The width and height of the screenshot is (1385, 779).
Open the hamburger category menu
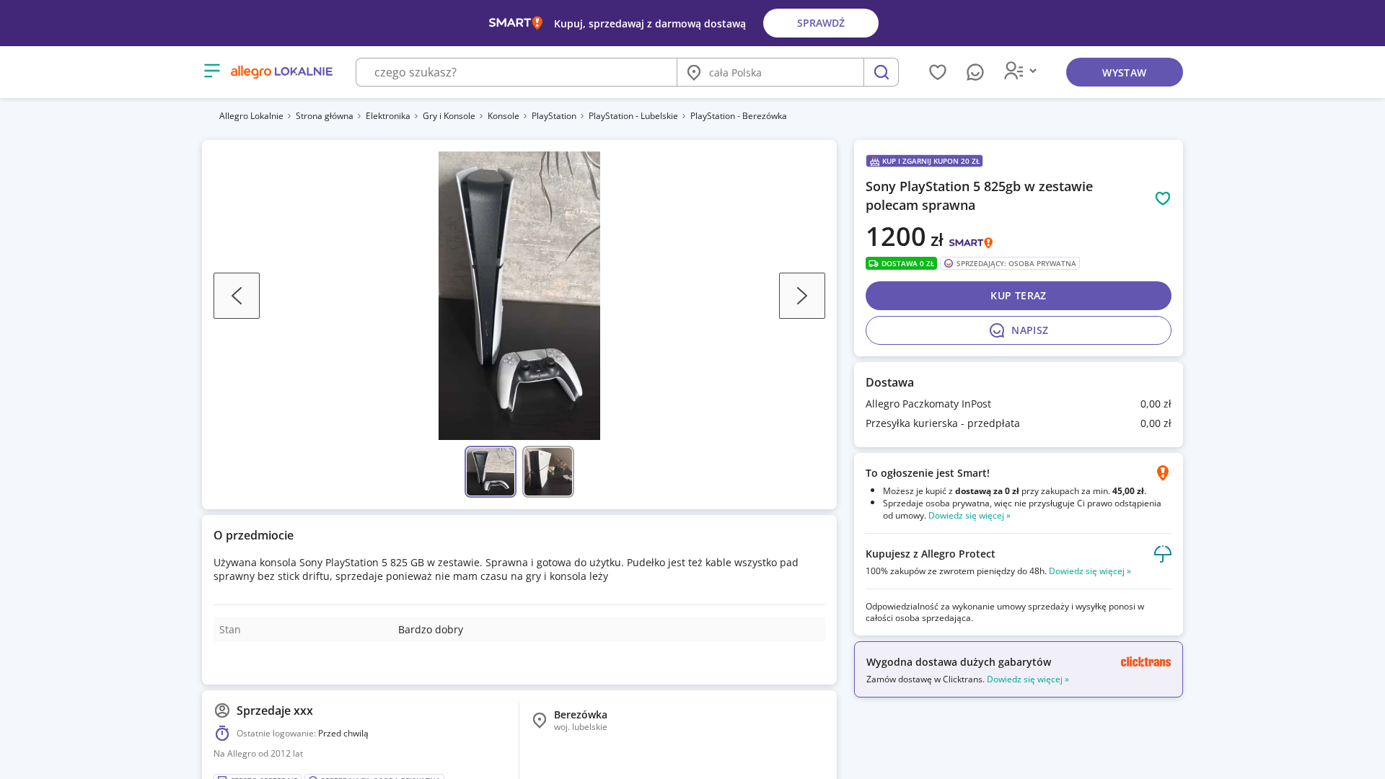211,71
